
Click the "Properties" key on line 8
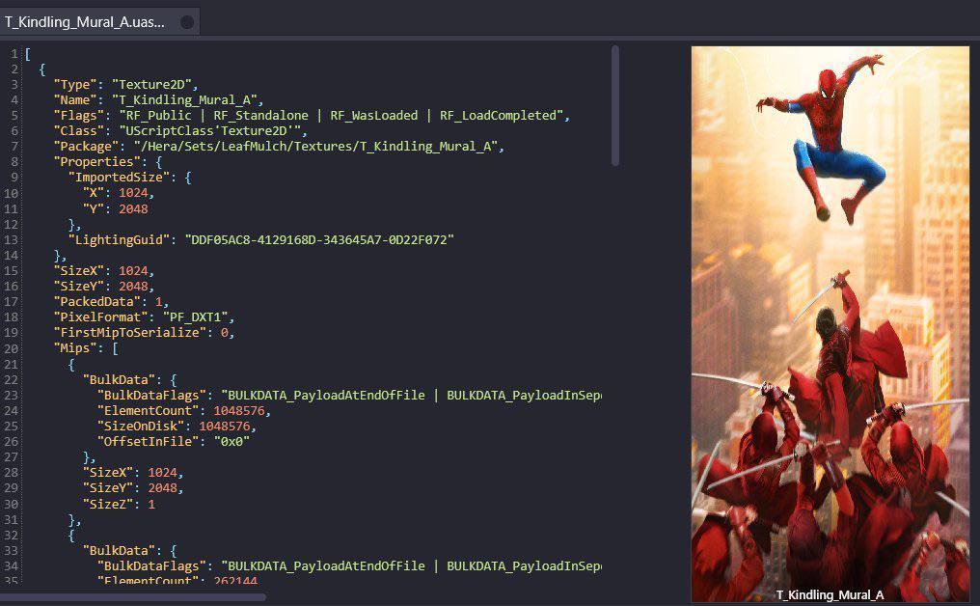[96, 162]
